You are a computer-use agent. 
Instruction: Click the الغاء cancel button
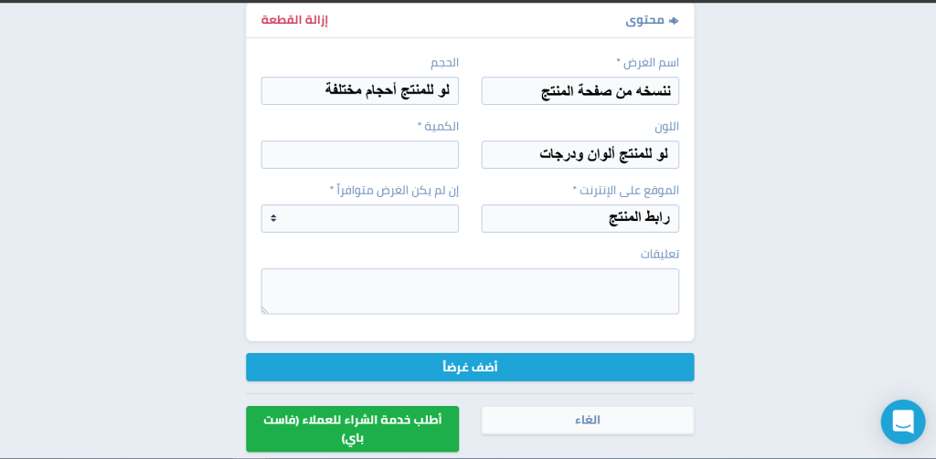click(587, 421)
